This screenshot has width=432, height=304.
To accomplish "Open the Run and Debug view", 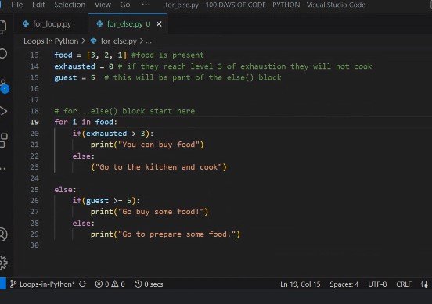I will [3, 111].
